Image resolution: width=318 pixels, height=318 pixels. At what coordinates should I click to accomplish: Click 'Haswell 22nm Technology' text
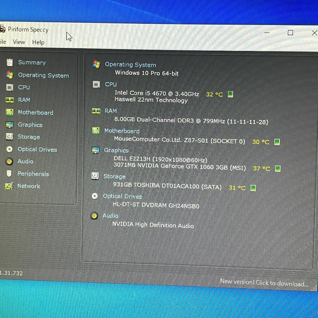(151, 100)
